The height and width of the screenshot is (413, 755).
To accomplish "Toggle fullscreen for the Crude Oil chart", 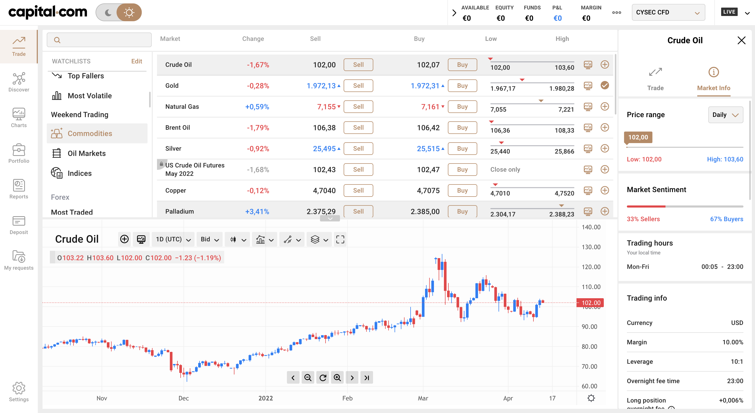I will [x=340, y=239].
